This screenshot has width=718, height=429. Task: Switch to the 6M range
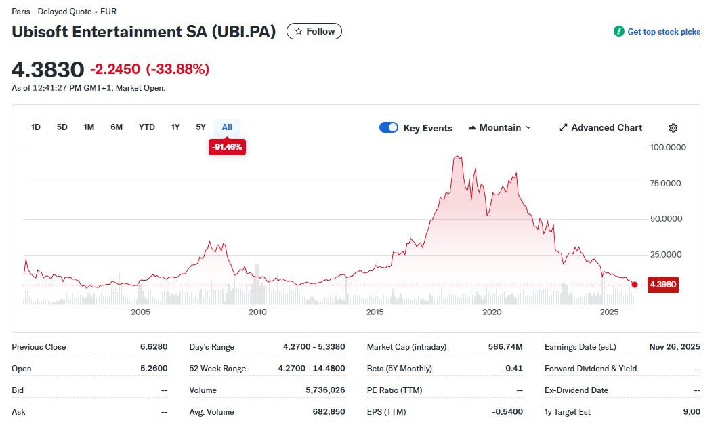pos(117,127)
